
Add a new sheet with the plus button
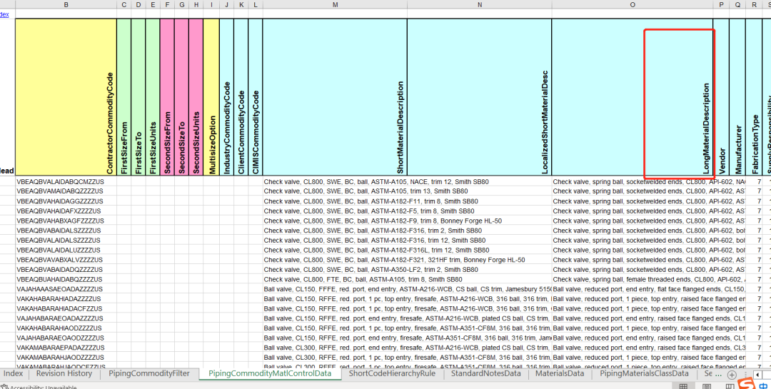coord(732,375)
